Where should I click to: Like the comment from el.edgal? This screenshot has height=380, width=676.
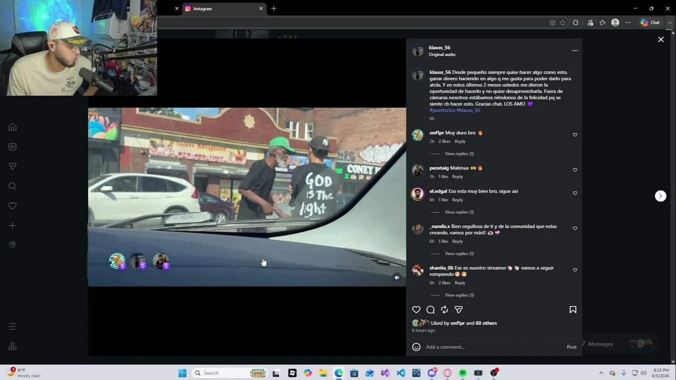[575, 193]
